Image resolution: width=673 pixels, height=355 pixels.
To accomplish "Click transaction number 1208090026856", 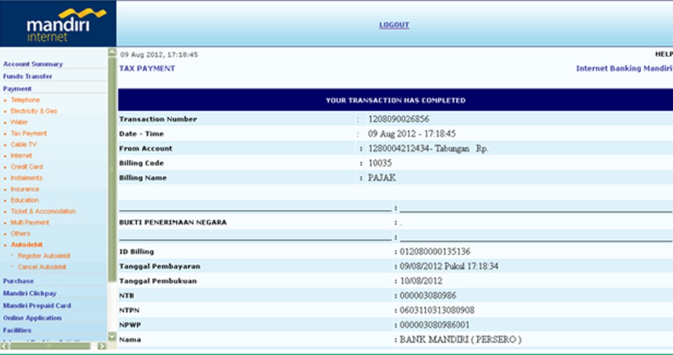I will [x=398, y=119].
